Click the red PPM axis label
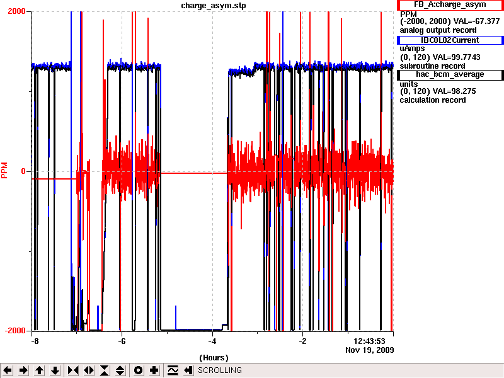504x378 pixels. click(x=4, y=170)
